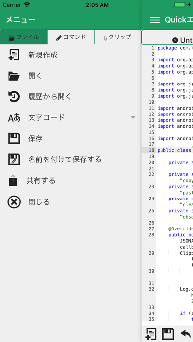The height and width of the screenshot is (342, 193).
Task: Tap the Aあ character encoding icon
Action: (x=14, y=118)
